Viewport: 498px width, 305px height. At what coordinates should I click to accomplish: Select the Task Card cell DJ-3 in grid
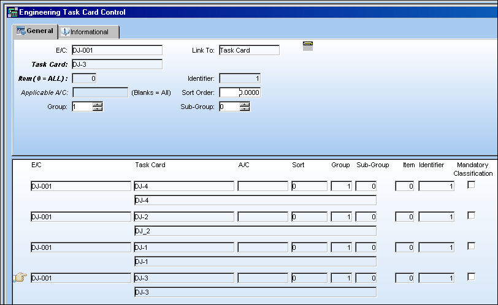pyautogui.click(x=184, y=278)
